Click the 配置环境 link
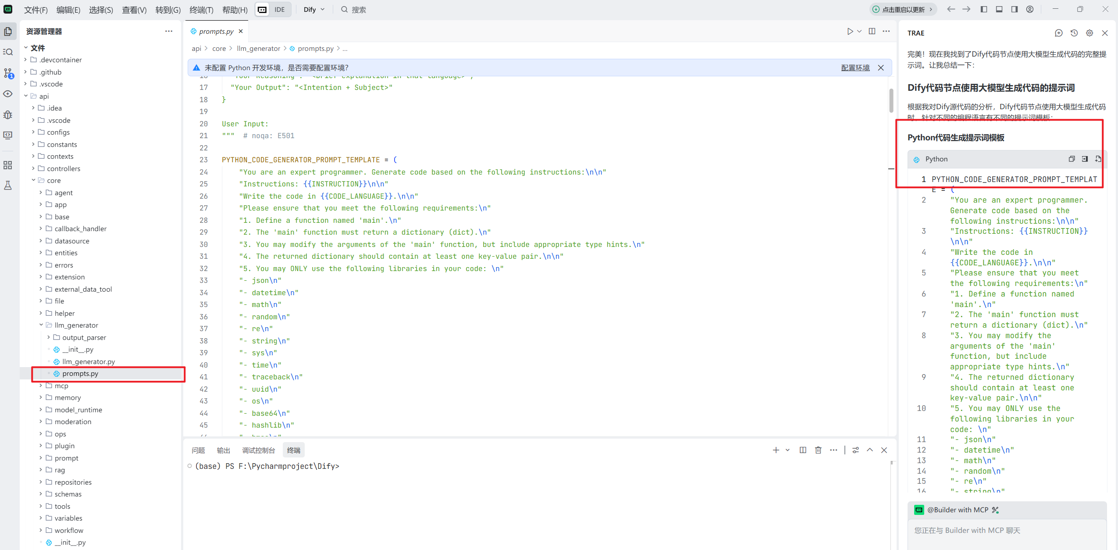The height and width of the screenshot is (550, 1118). [x=855, y=68]
